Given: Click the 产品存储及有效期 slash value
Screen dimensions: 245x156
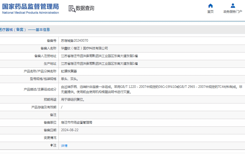Looking at the screenshot, I should coord(62,107).
